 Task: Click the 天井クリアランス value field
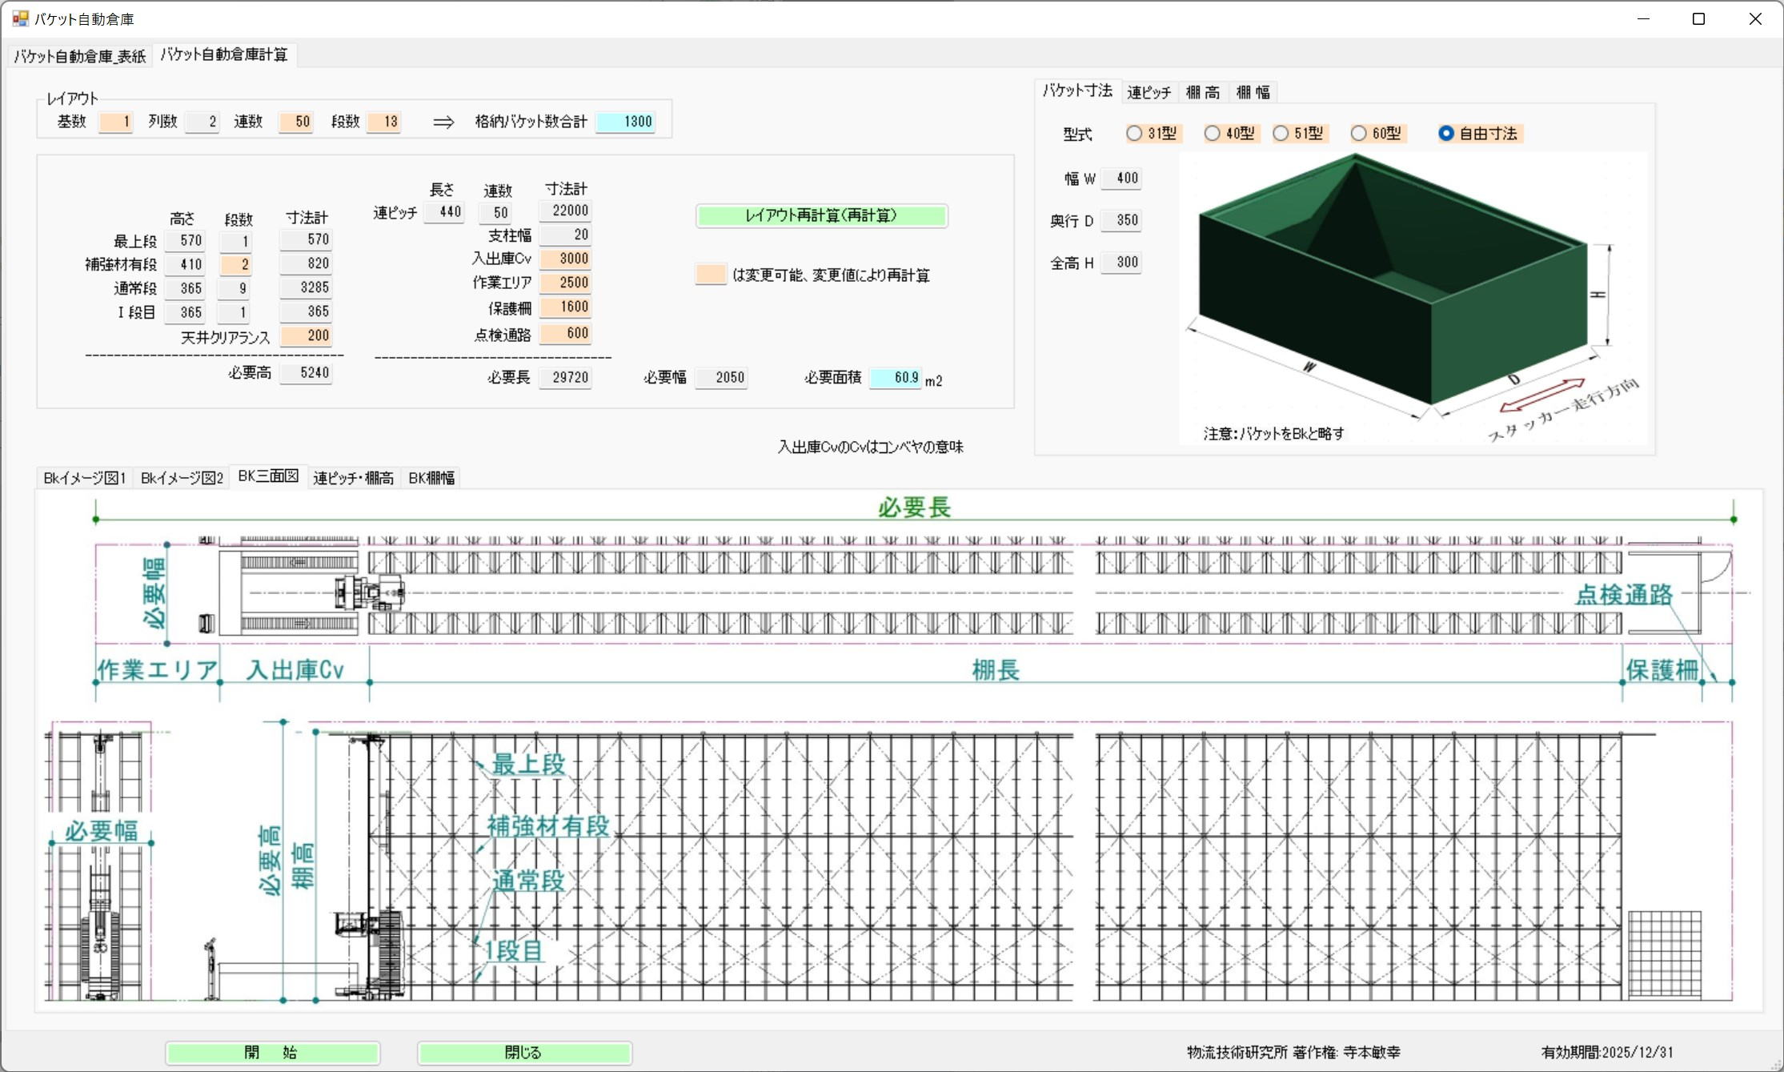click(307, 335)
